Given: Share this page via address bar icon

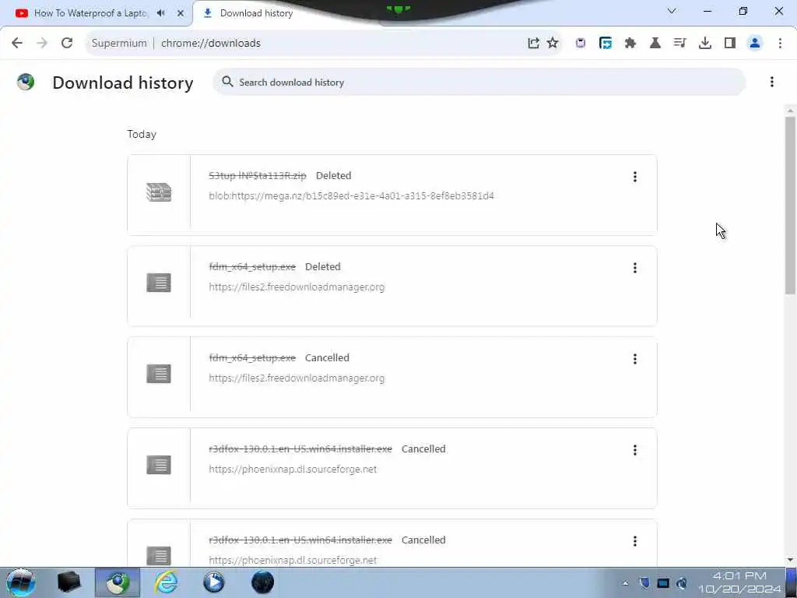Looking at the screenshot, I should coord(533,44).
